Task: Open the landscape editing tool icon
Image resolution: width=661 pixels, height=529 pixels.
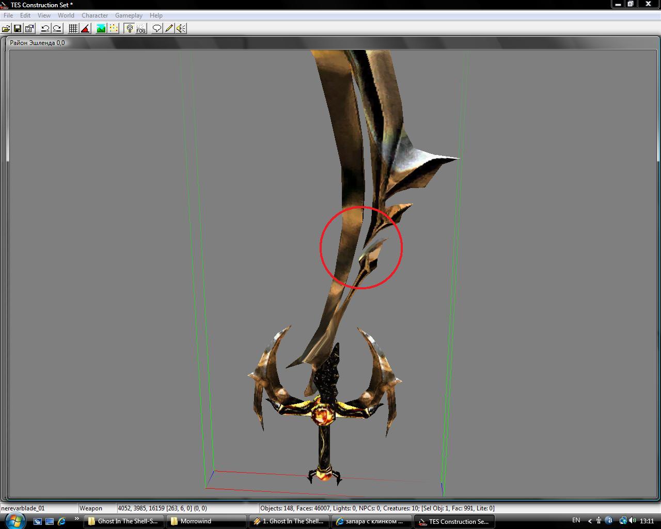Action: point(101,28)
